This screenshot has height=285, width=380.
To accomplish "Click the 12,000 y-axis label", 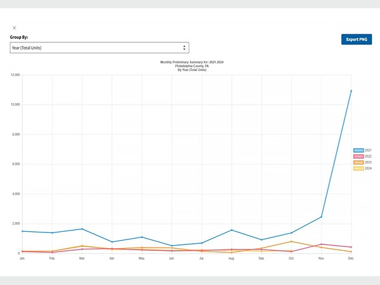I will click(15, 75).
